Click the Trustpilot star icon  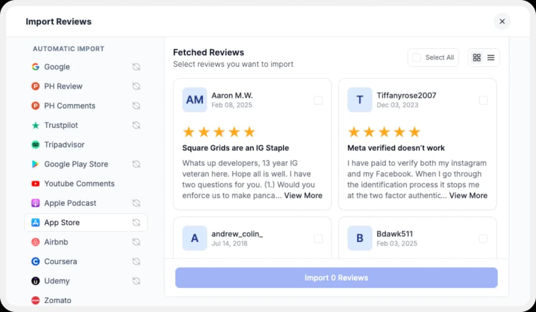[35, 125]
